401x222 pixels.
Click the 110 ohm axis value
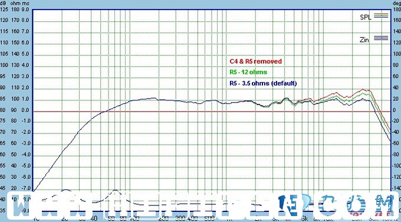[x=15, y=87]
